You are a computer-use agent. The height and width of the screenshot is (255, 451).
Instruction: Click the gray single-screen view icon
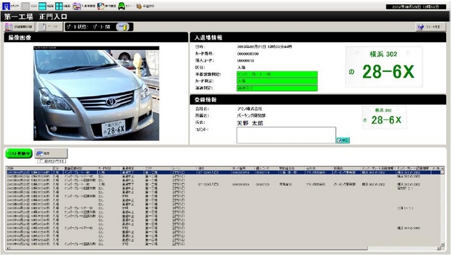(x=26, y=6)
